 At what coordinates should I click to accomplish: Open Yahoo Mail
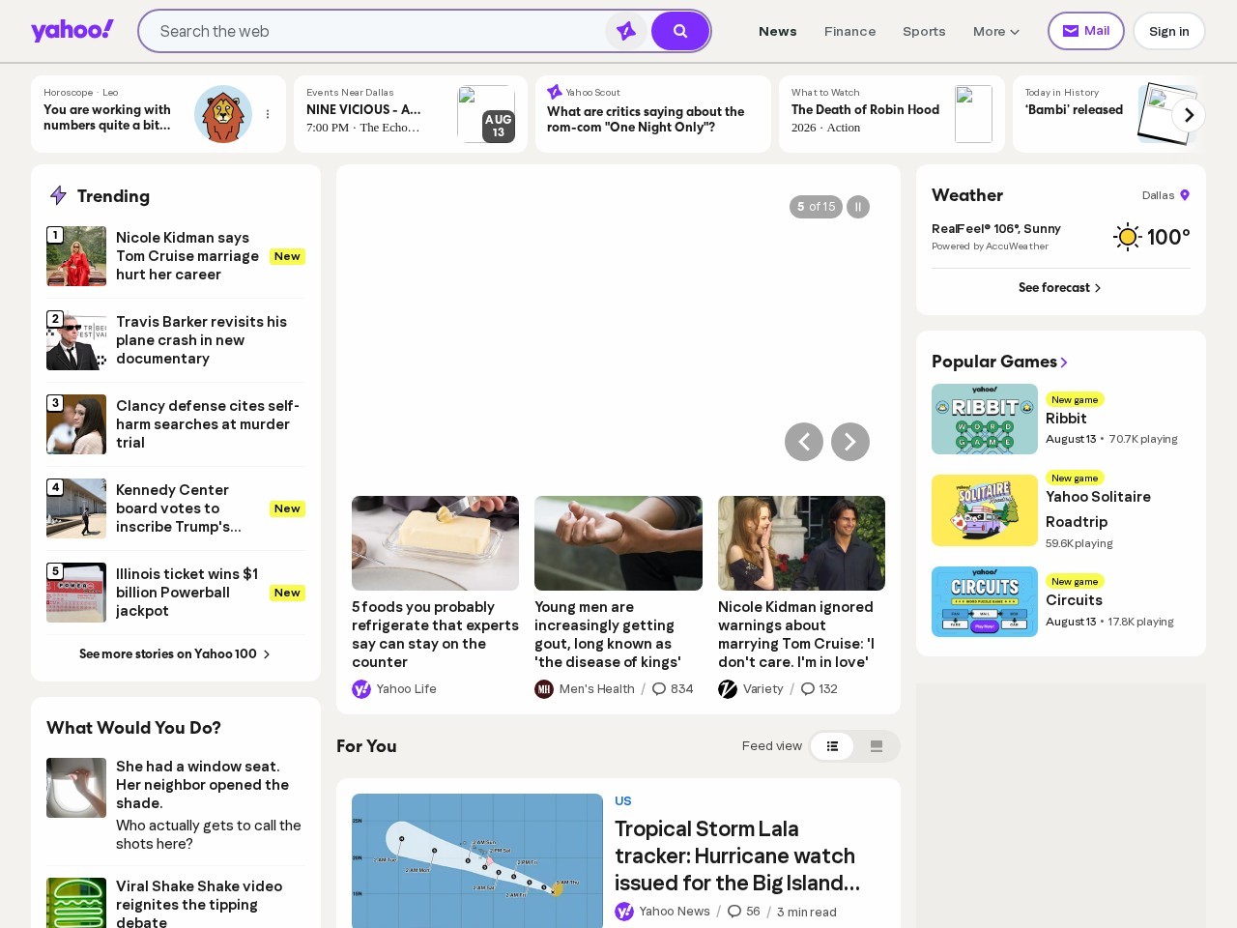click(x=1086, y=31)
